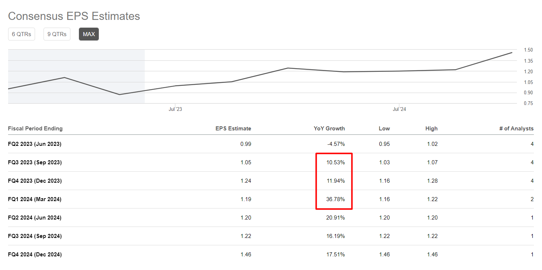Click the Jul '23 axis label on chart

pos(176,109)
